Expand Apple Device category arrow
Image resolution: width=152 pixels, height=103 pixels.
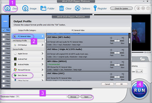click(42, 54)
